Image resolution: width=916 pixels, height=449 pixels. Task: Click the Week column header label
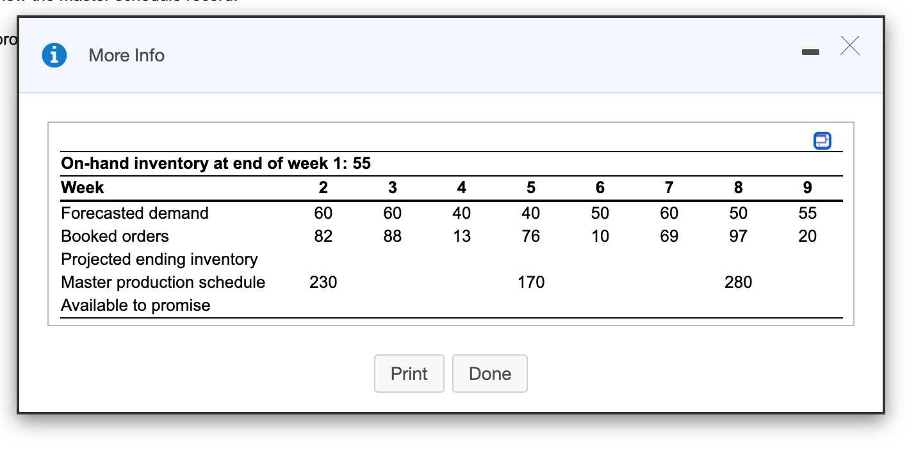click(x=82, y=187)
